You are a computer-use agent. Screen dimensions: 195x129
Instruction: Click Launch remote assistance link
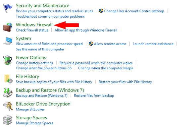coord(153,44)
